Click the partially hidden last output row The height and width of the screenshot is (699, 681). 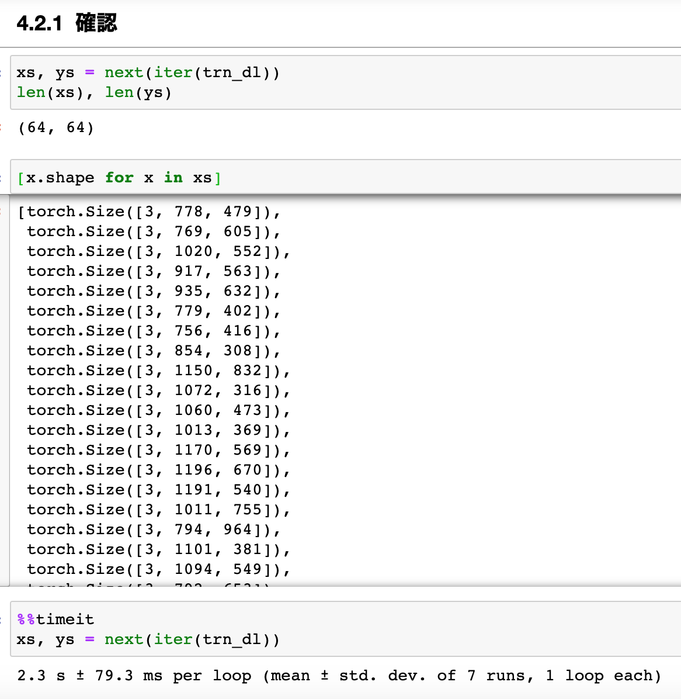coord(149,583)
